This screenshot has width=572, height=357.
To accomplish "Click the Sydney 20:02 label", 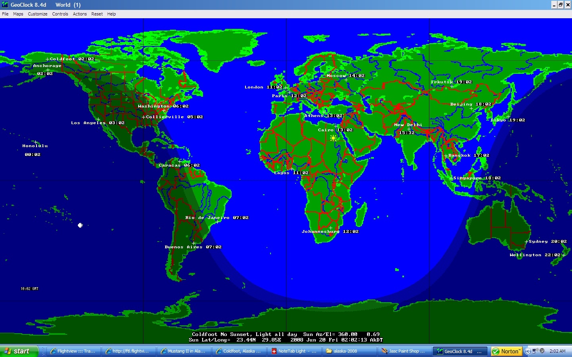I will point(548,242).
